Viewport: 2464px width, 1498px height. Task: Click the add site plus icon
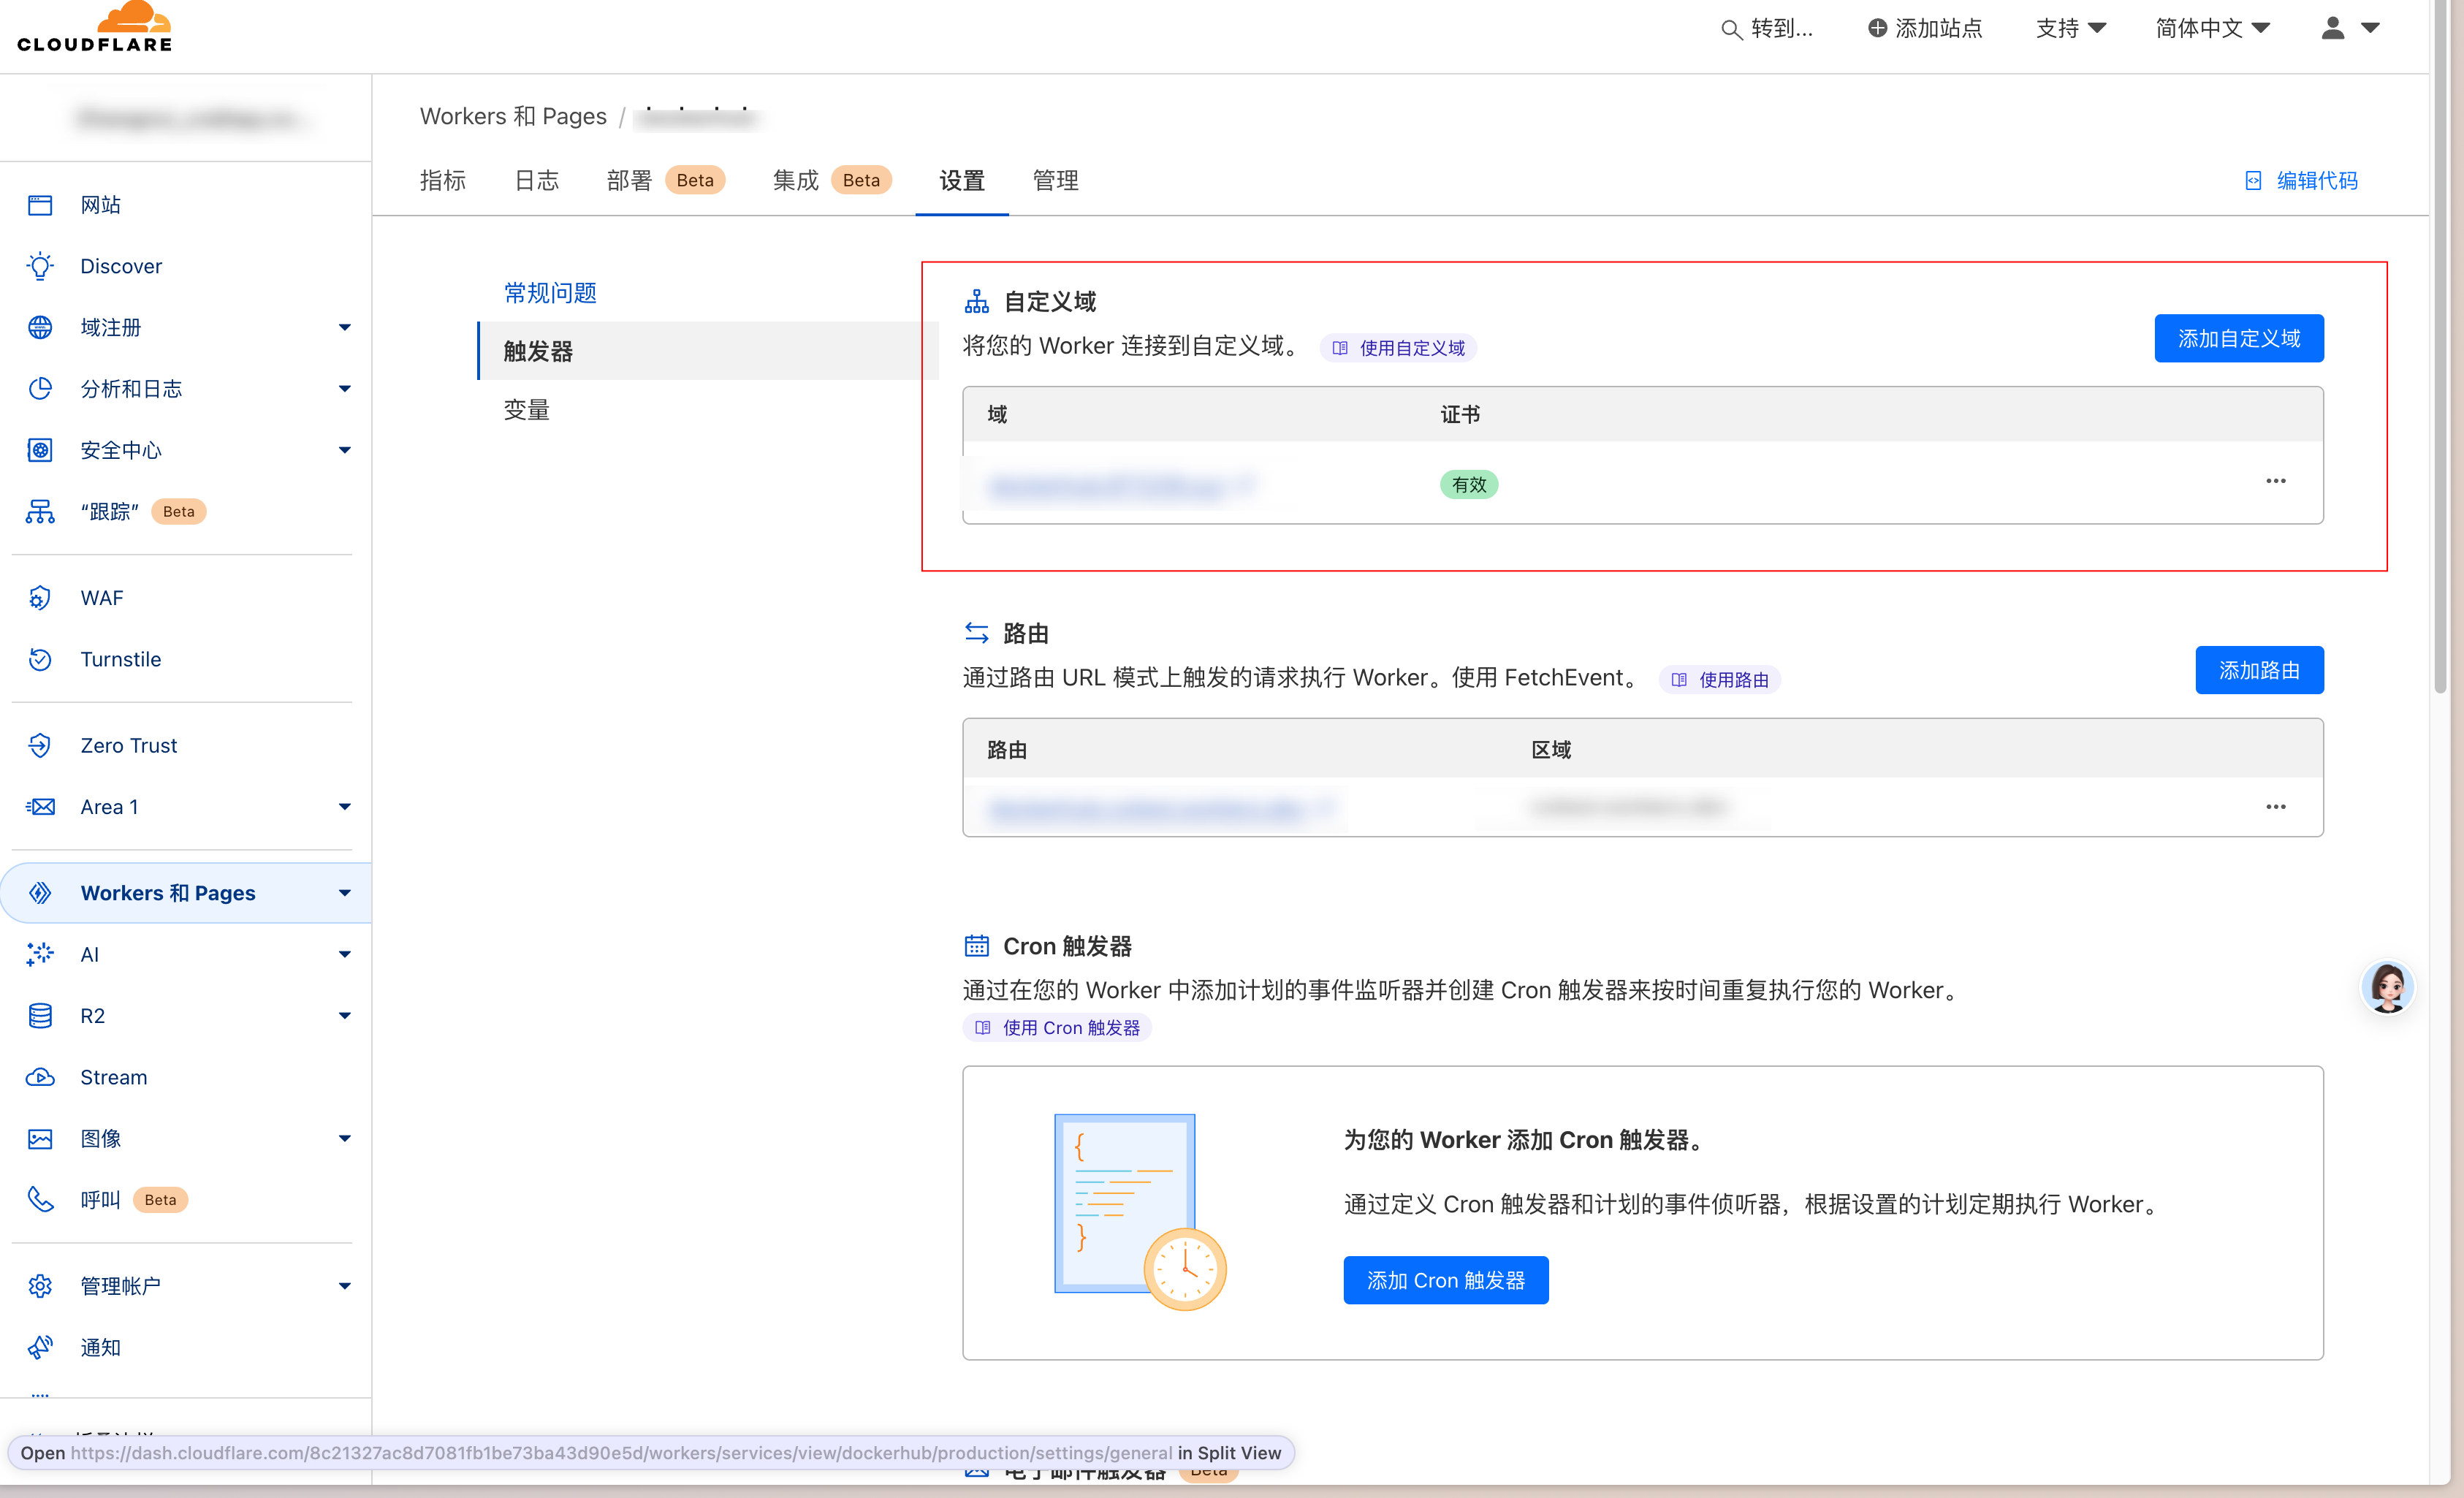1877,28
